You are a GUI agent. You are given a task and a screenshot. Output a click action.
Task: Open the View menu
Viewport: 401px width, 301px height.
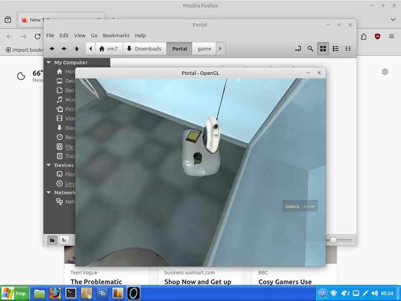[79, 35]
